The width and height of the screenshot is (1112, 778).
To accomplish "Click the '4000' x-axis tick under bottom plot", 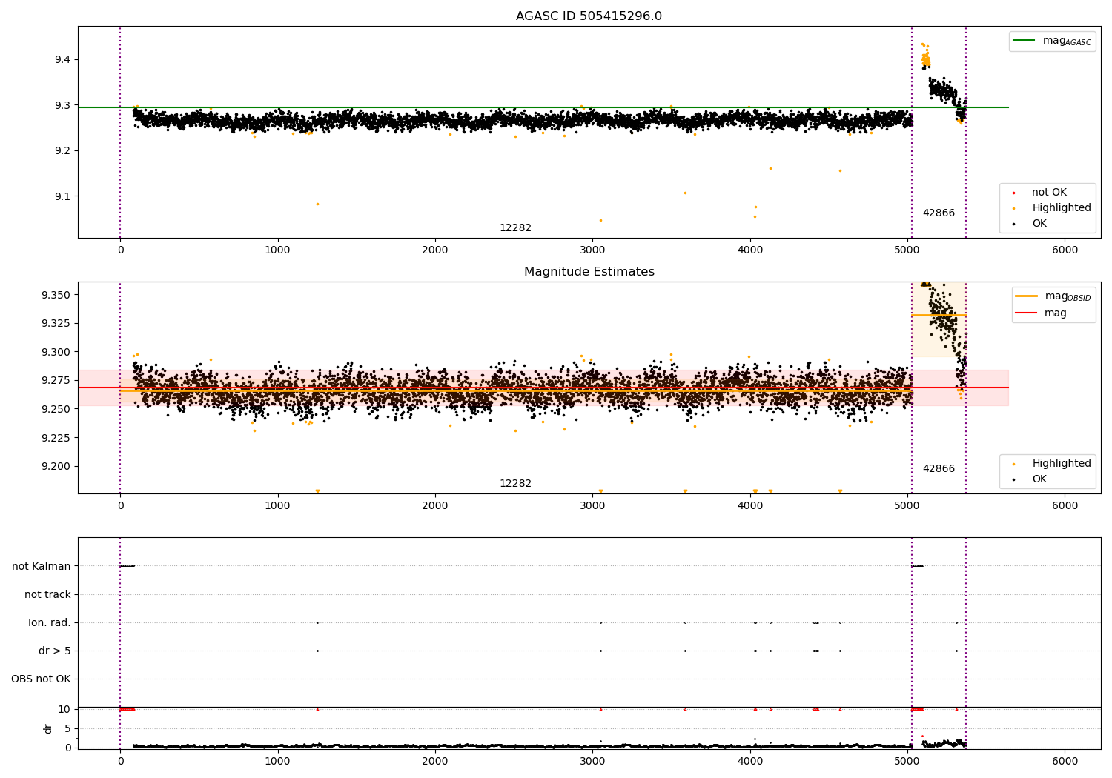I will click(x=750, y=761).
